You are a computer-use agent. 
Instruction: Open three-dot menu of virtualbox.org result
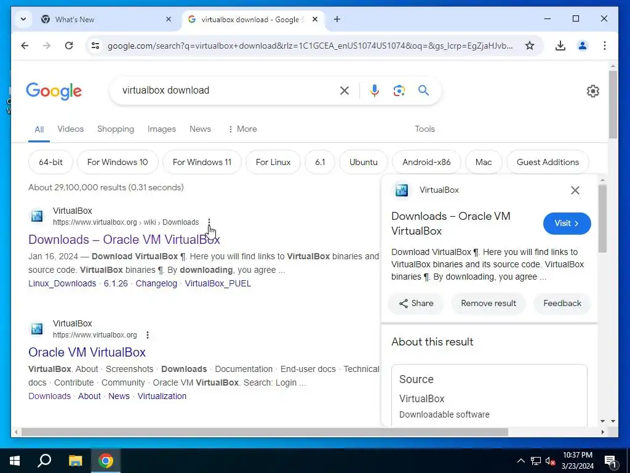click(148, 335)
